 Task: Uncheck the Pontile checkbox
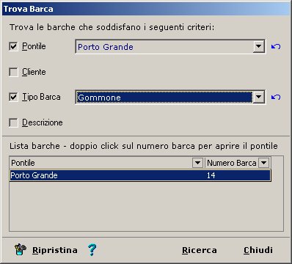pos(13,46)
